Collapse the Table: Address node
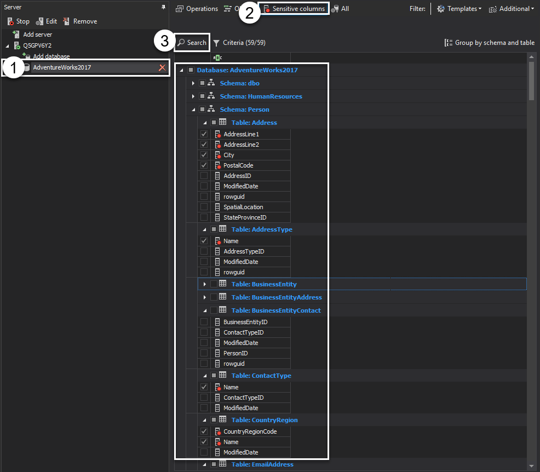The height and width of the screenshot is (472, 540). [205, 123]
